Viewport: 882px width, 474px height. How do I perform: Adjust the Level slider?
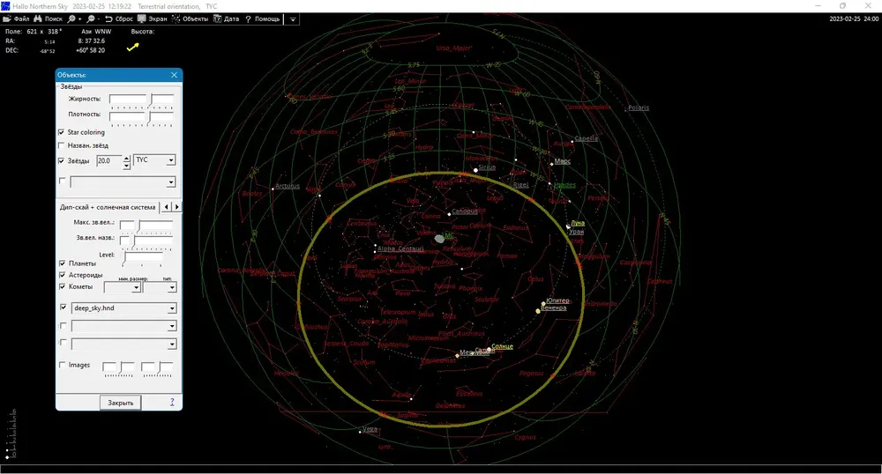pyautogui.click(x=143, y=258)
